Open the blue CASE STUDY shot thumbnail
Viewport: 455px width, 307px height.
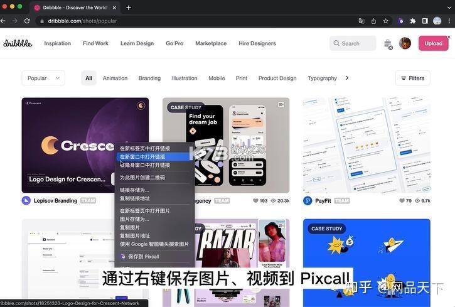367,262
